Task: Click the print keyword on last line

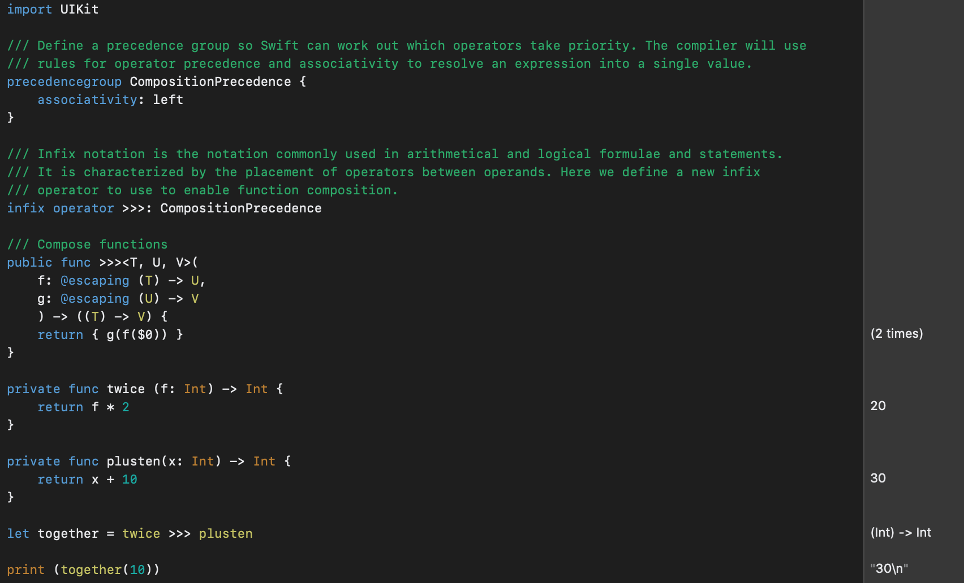Action: [25, 570]
